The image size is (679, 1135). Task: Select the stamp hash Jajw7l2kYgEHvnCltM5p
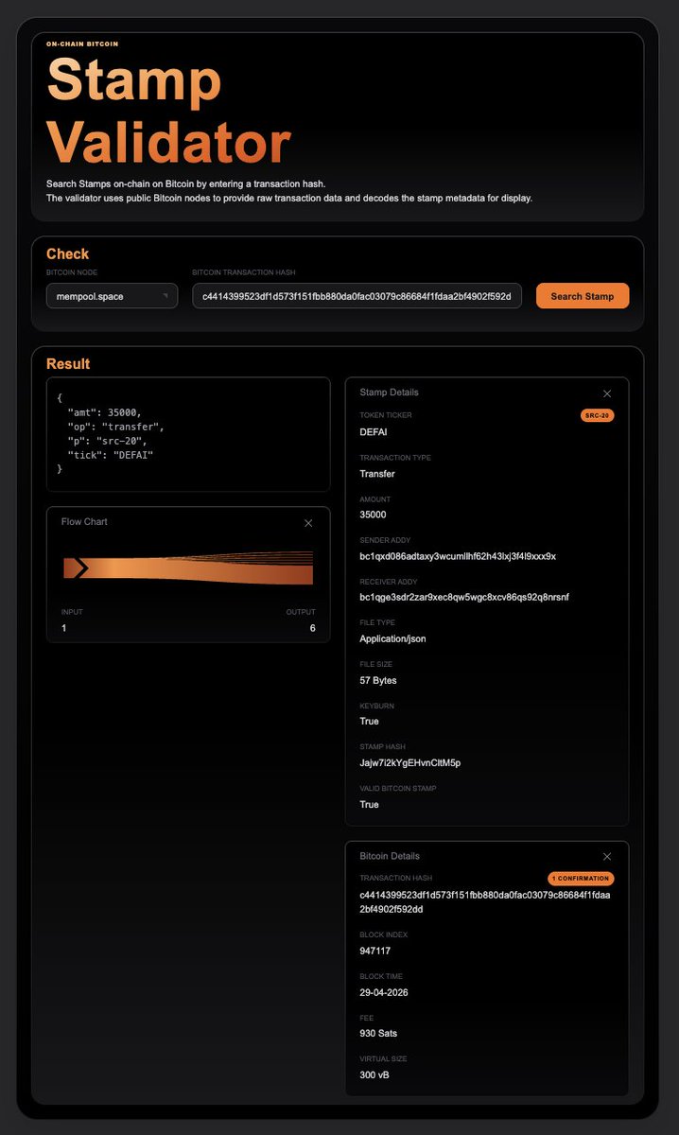click(x=410, y=762)
